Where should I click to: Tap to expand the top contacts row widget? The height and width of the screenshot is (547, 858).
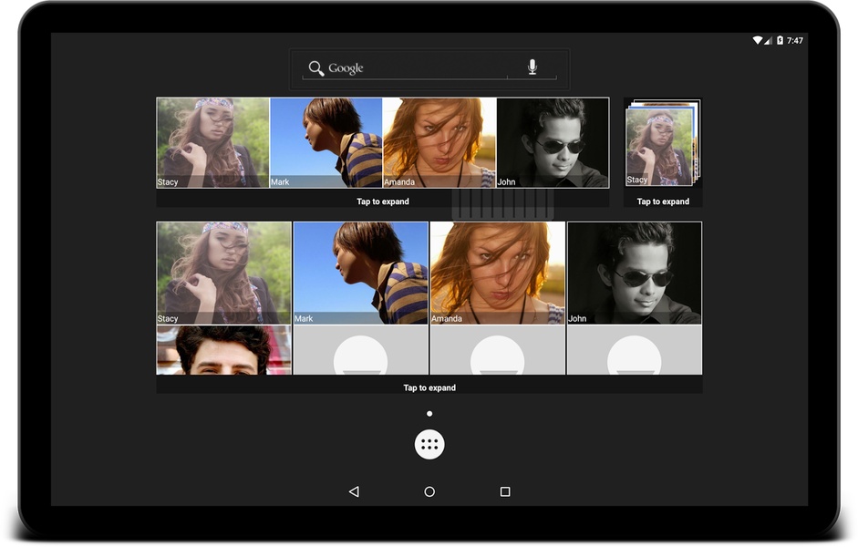tap(383, 201)
